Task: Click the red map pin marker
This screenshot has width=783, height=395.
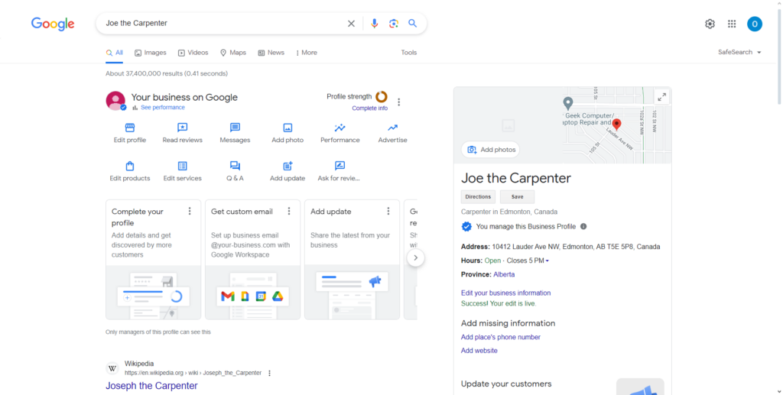Action: 617,125
